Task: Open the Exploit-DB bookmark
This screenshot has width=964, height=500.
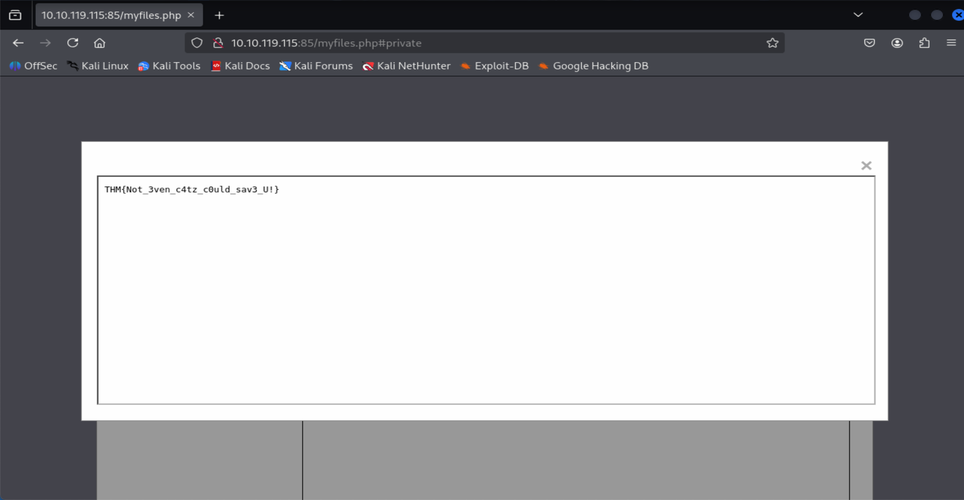Action: [x=495, y=66]
